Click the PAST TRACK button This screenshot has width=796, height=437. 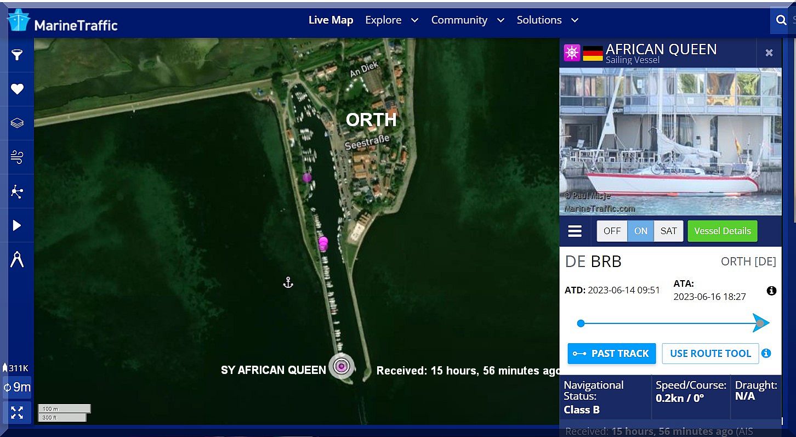pyautogui.click(x=611, y=354)
